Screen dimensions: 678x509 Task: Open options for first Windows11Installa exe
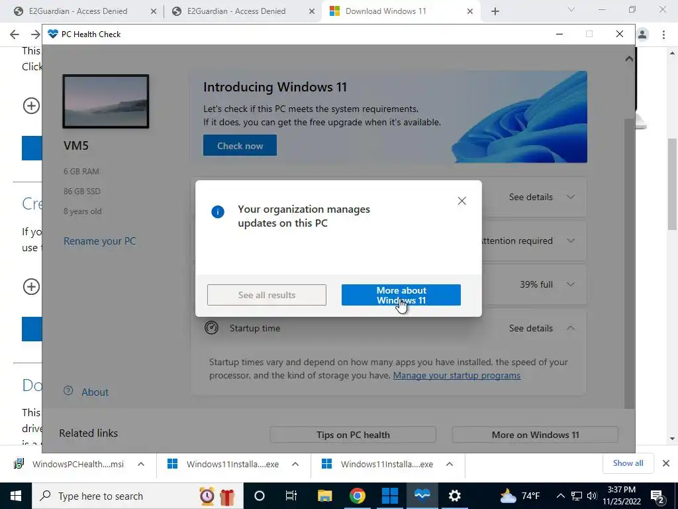(x=295, y=465)
